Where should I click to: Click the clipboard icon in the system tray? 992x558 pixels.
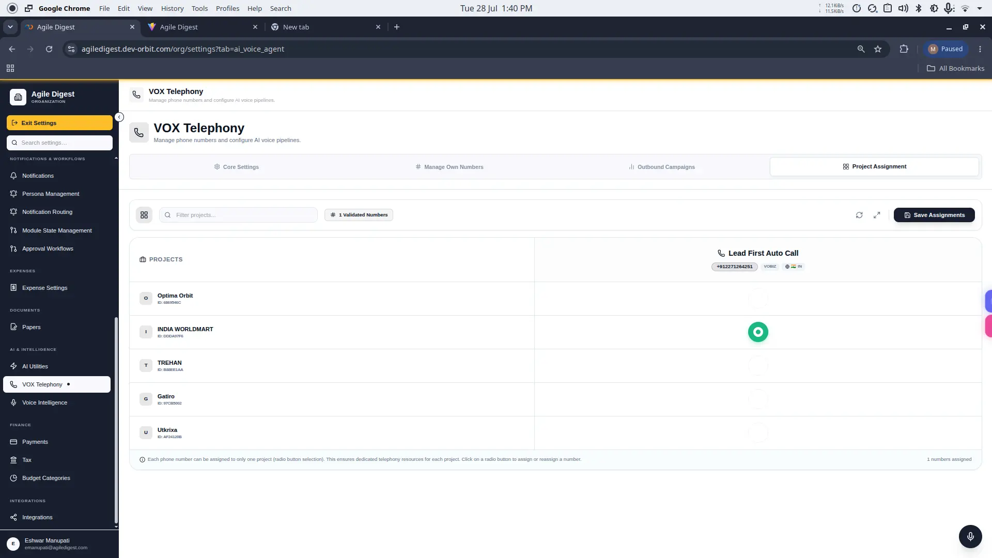[x=888, y=8]
